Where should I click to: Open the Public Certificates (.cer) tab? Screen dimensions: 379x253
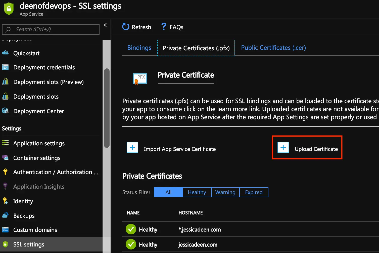[273, 48]
